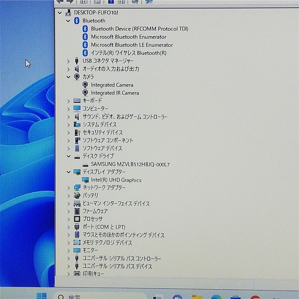Click the ソフトウェア コンポーネント icon

[x=77, y=140]
